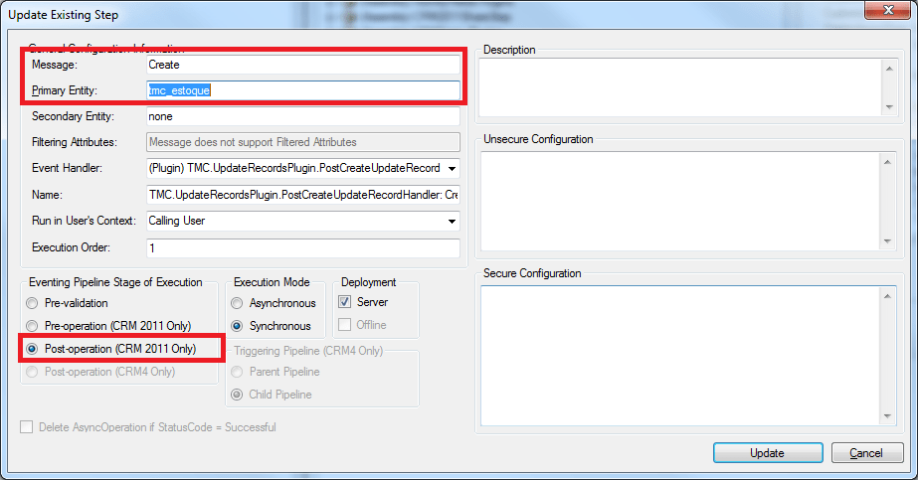Select the Pre-validation stage radio button

point(35,303)
